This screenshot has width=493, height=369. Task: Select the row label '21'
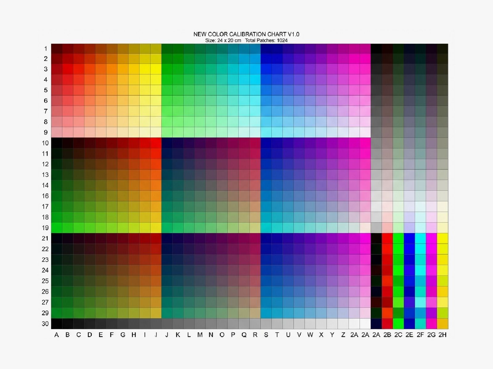(45, 238)
